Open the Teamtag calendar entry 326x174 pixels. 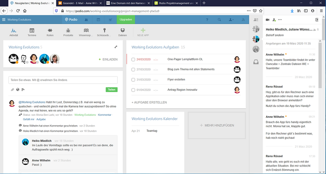point(152,131)
